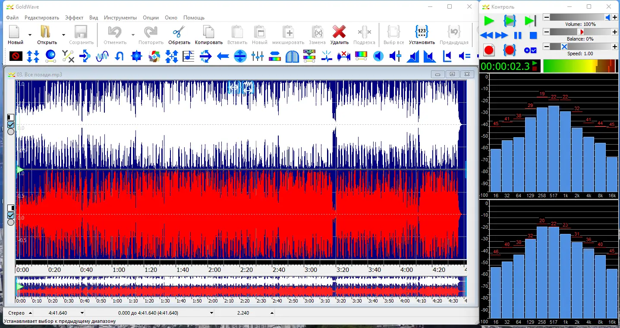Click the fade out volume effect icon
The width and height of the screenshot is (620, 328).
(x=429, y=56)
